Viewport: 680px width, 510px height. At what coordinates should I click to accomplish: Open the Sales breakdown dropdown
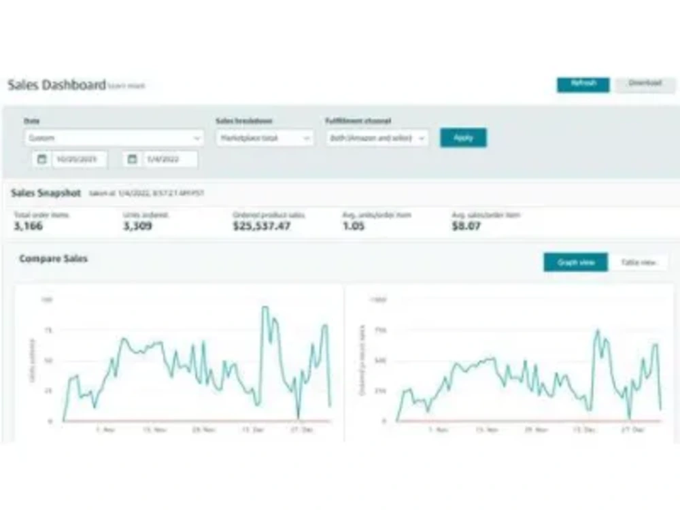[x=265, y=138]
